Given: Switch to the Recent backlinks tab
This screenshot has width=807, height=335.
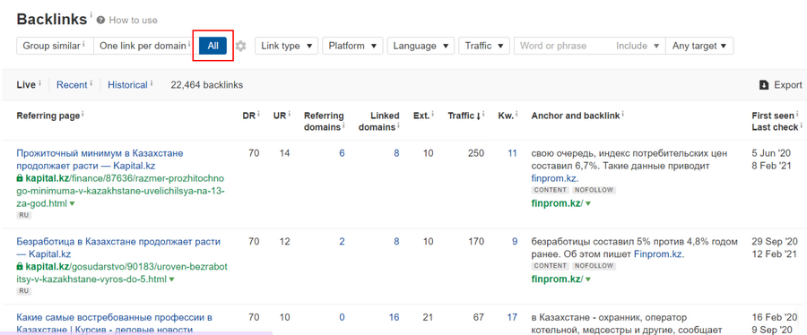Looking at the screenshot, I should tap(72, 85).
